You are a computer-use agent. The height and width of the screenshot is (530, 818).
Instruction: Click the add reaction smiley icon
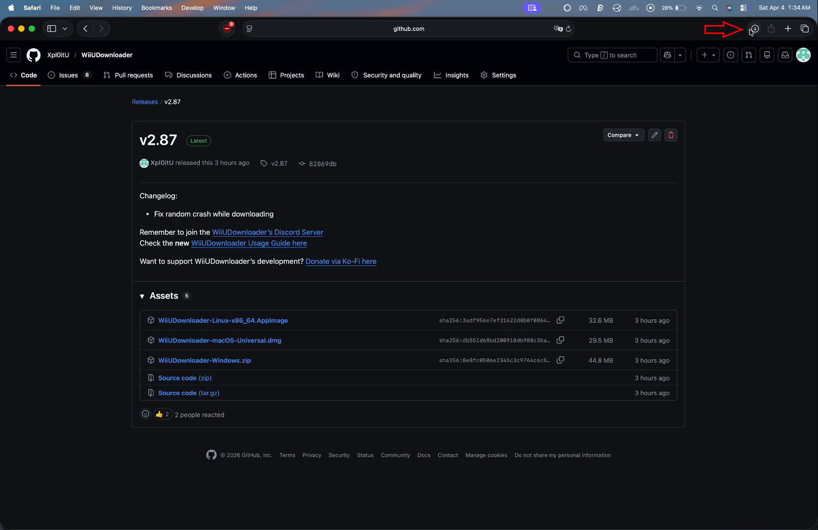(x=145, y=414)
